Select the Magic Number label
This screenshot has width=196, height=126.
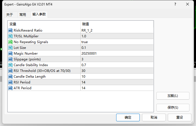(x=26, y=54)
